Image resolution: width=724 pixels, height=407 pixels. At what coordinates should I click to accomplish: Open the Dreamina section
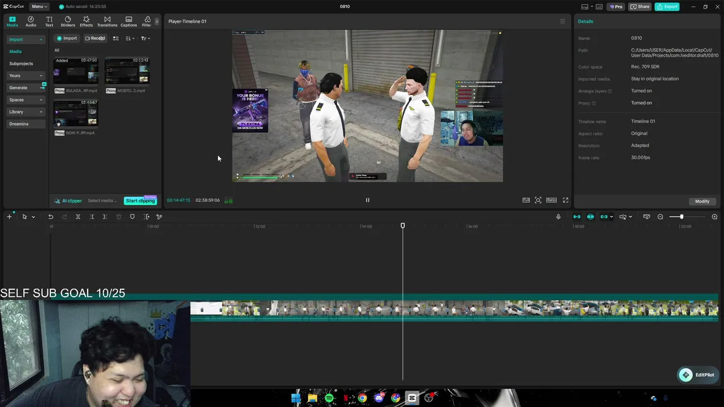coord(26,124)
